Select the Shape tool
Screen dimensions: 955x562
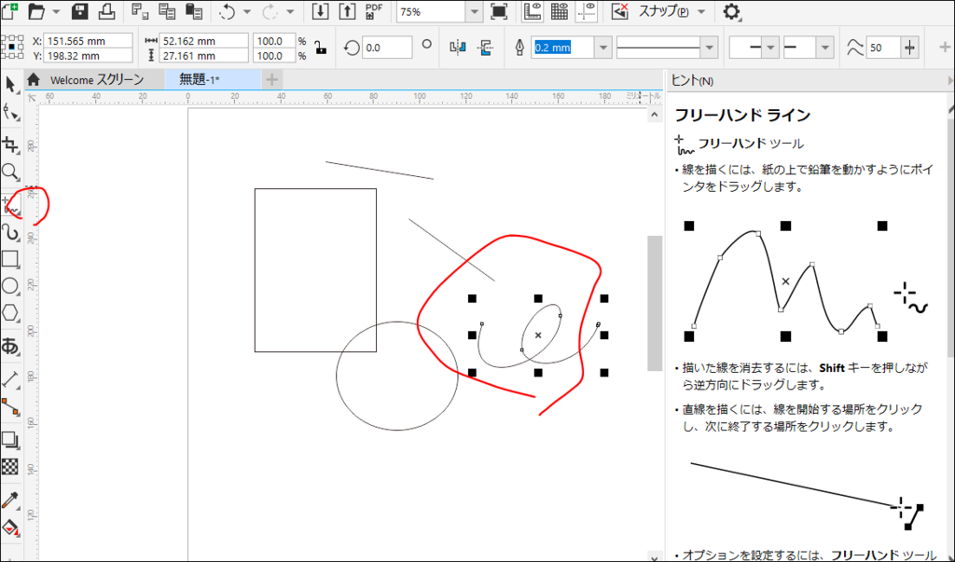point(11,114)
